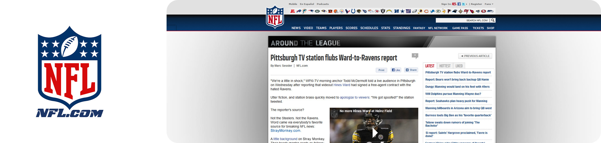Open the Register link
Viewport: 601px width, 143px height.
click(x=477, y=4)
